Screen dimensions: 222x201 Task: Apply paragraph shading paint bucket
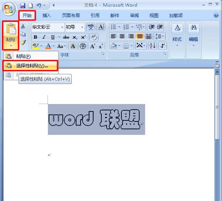pos(114,46)
